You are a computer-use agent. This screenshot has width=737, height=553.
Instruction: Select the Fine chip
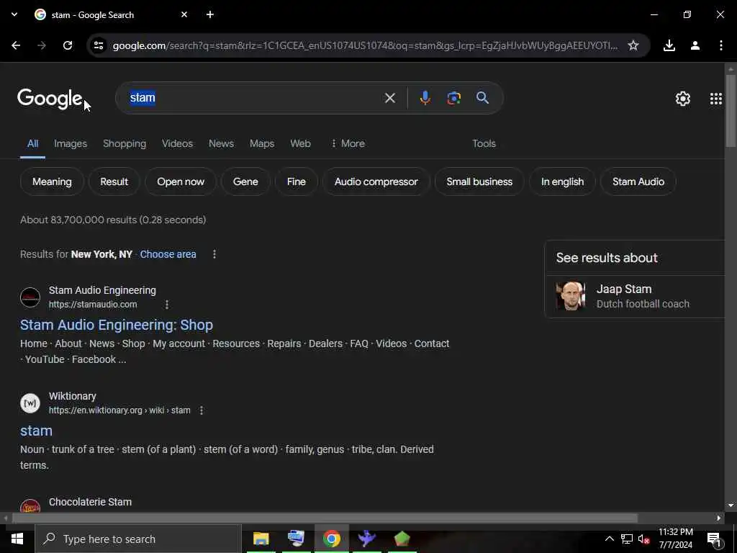coord(296,181)
